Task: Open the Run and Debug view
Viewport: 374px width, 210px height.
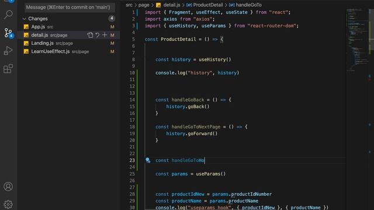Action: click(8, 51)
